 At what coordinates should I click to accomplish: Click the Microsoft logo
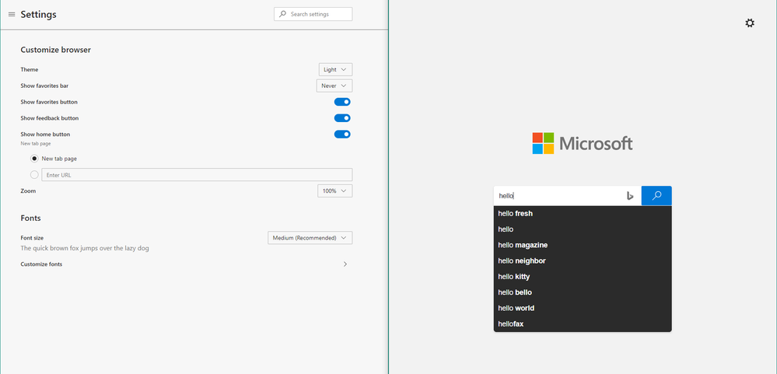tap(583, 143)
